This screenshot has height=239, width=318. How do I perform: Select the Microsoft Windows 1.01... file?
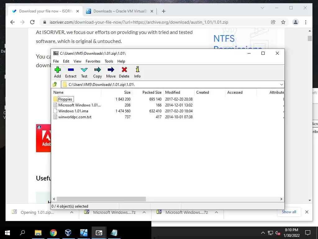pos(79,105)
